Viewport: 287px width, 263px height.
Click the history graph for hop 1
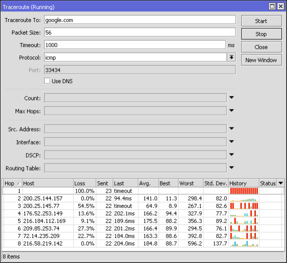tap(244, 191)
